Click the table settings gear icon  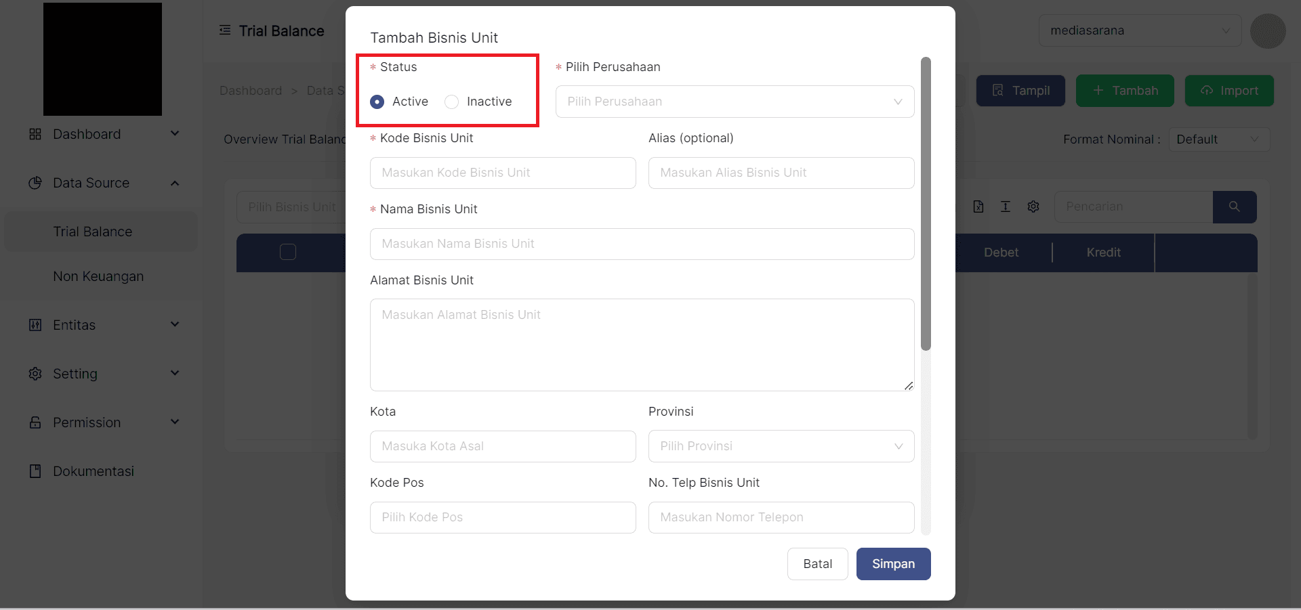coord(1033,206)
